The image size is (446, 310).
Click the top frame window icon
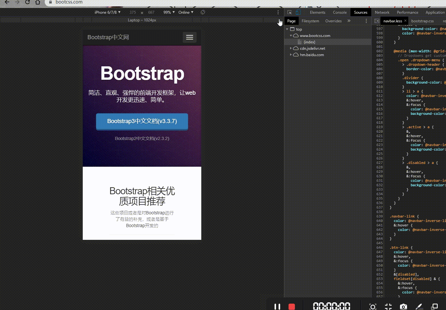click(292, 29)
